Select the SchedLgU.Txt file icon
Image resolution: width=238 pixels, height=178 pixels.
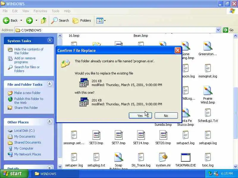pyautogui.click(x=208, y=113)
